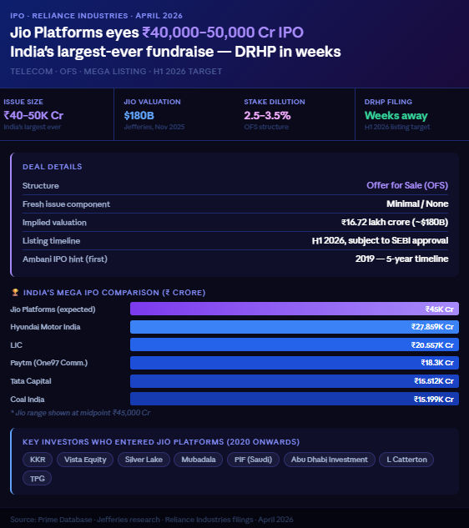The image size is (469, 528).
Task: Click the Key Investors Who Entered heading
Action: pos(161,442)
